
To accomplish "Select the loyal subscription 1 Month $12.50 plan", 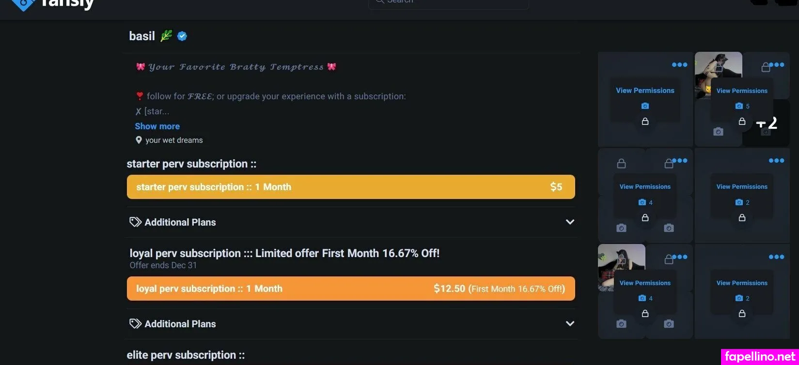I will [351, 289].
